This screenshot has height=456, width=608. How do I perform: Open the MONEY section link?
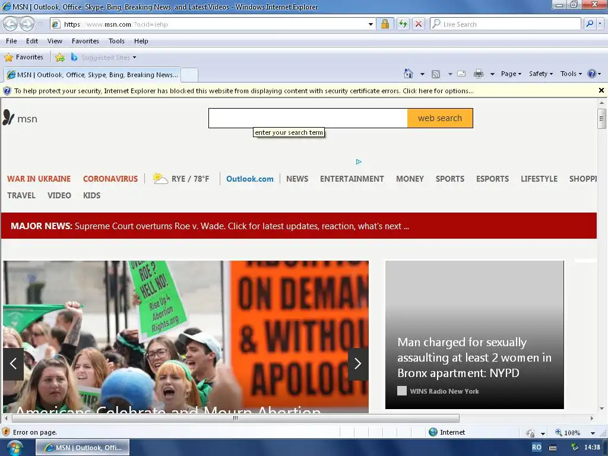410,179
